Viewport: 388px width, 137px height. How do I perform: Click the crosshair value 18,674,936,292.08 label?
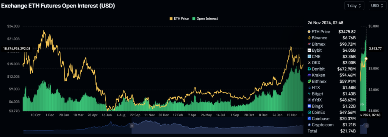pos(17,49)
